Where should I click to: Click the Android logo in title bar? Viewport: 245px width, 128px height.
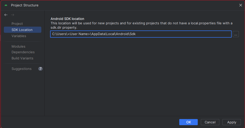(6, 5)
